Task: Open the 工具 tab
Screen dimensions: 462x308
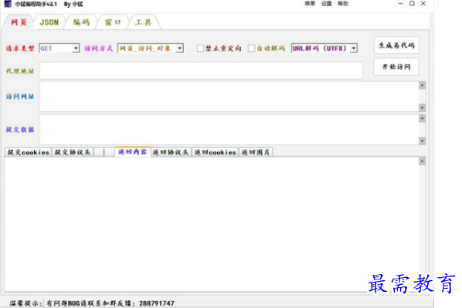Action: [x=144, y=22]
